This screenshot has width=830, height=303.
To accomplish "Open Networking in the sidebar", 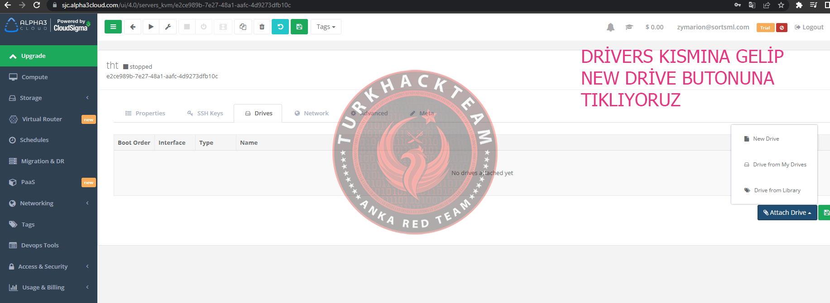I will click(48, 203).
